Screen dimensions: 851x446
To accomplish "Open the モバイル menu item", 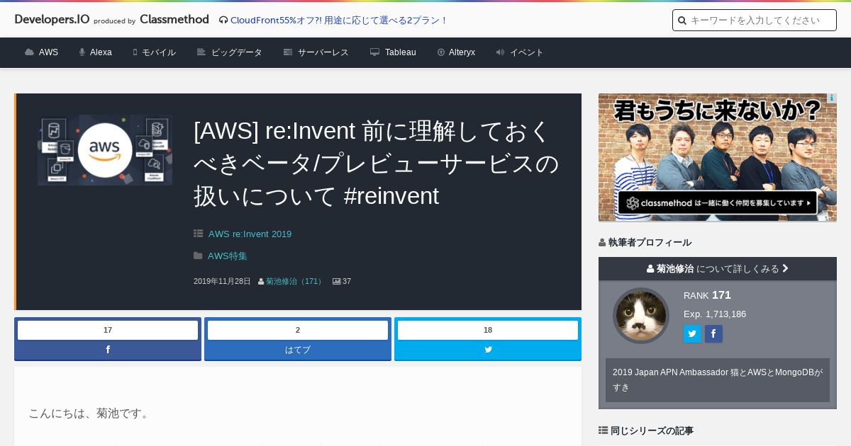I will tap(159, 52).
